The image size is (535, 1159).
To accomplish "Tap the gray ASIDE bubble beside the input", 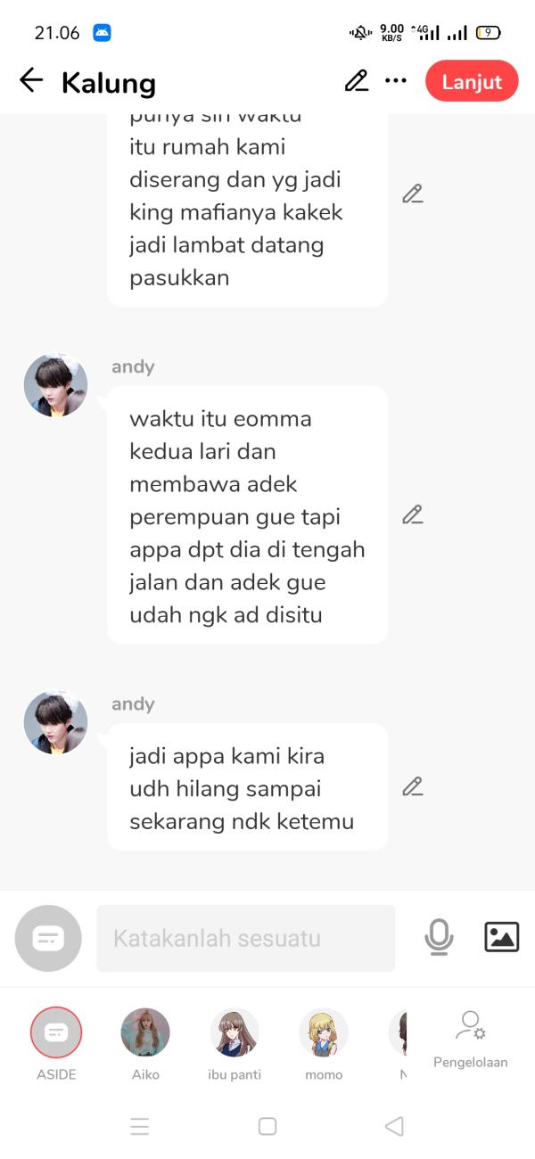I will coord(48,938).
